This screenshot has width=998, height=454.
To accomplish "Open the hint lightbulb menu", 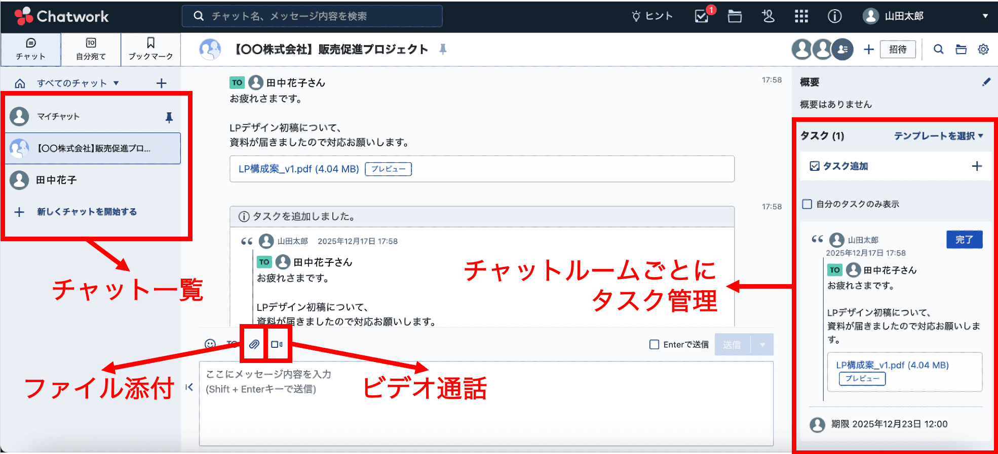I will (652, 16).
